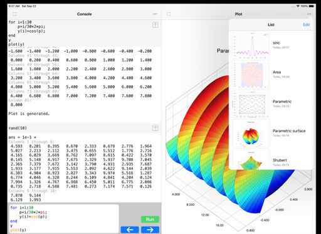
Task: Reuse the for-loop plot command via its arrow icon
Action: tap(155, 25)
